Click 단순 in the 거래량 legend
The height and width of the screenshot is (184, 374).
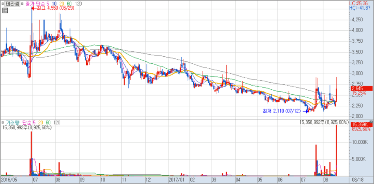click(27, 122)
